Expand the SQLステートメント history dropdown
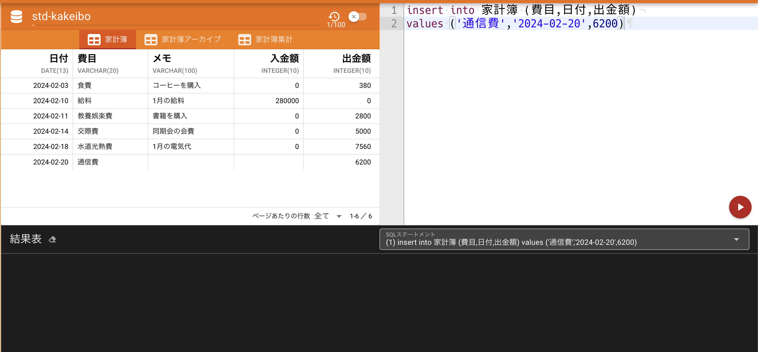758x352 pixels. tap(737, 239)
